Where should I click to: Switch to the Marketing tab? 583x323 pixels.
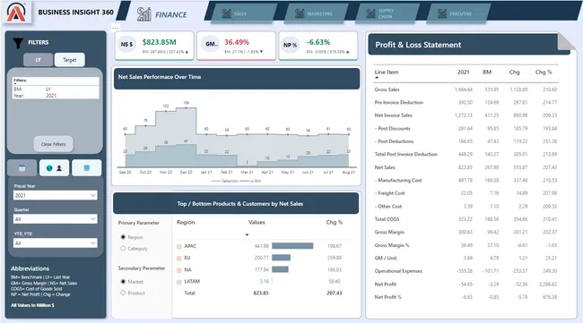coord(316,13)
